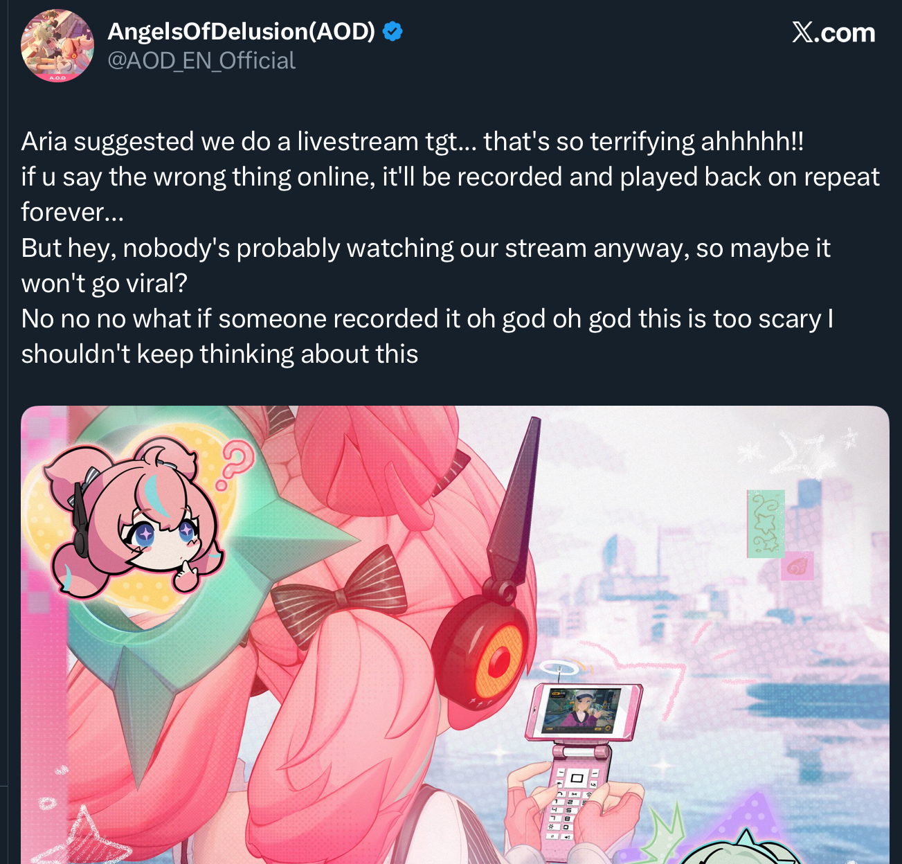Select the line starting 'Aria suggested we do'
Viewport: 902px width, 864px height.
tap(413, 141)
